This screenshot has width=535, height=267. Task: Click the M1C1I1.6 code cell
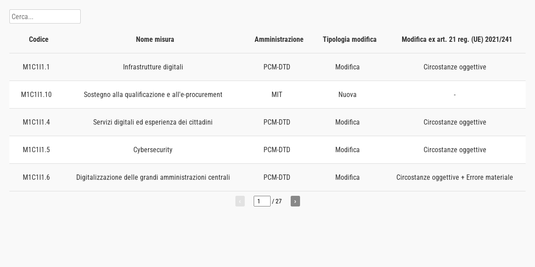36,177
